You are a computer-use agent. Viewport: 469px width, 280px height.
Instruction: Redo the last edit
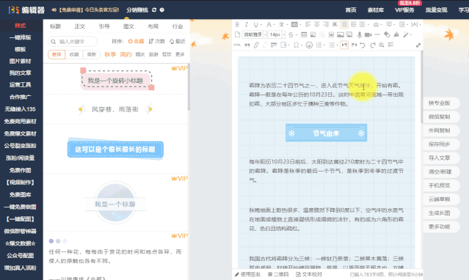point(373,45)
